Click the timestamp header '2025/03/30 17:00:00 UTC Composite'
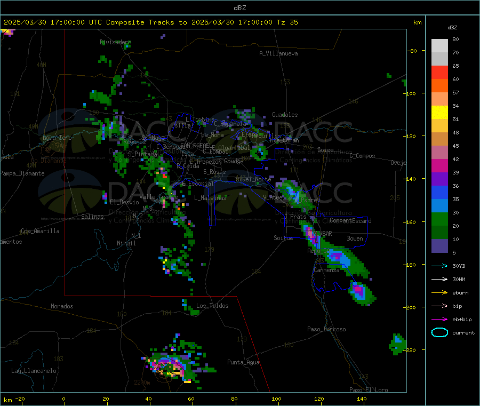Image resolution: width=480 pixels, height=406 pixels. tap(74, 22)
